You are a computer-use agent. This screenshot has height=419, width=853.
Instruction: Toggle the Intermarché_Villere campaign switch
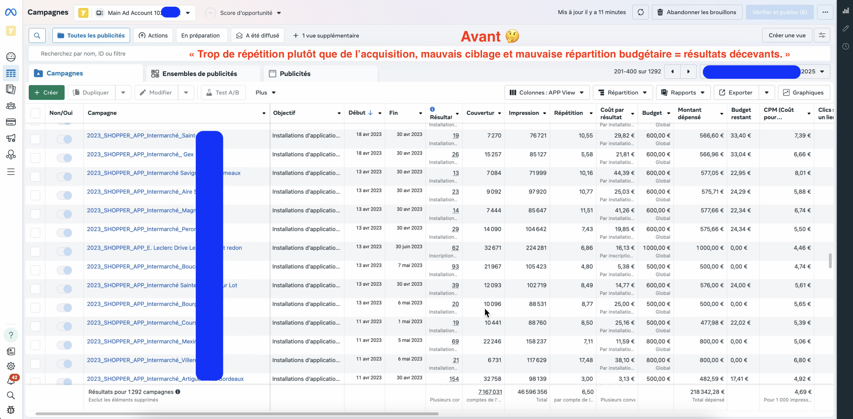[64, 364]
